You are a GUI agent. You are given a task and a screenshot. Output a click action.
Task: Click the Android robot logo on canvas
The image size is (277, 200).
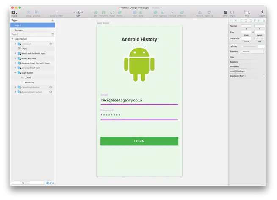pos(139,64)
